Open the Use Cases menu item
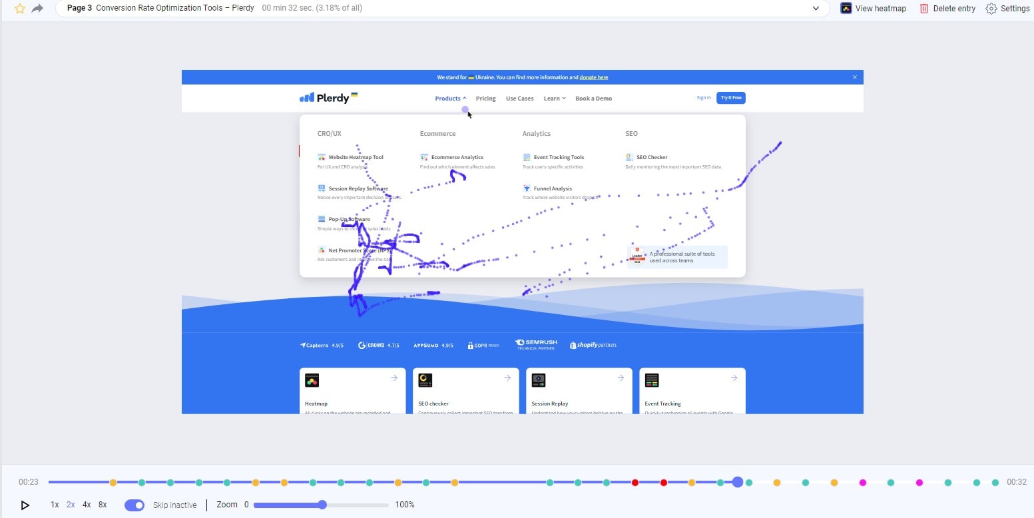 point(519,99)
